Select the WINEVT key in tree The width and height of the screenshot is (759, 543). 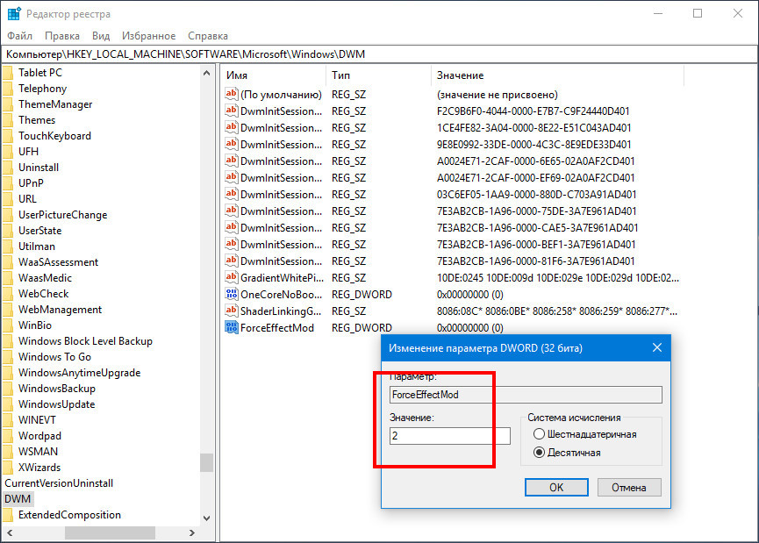[37, 420]
